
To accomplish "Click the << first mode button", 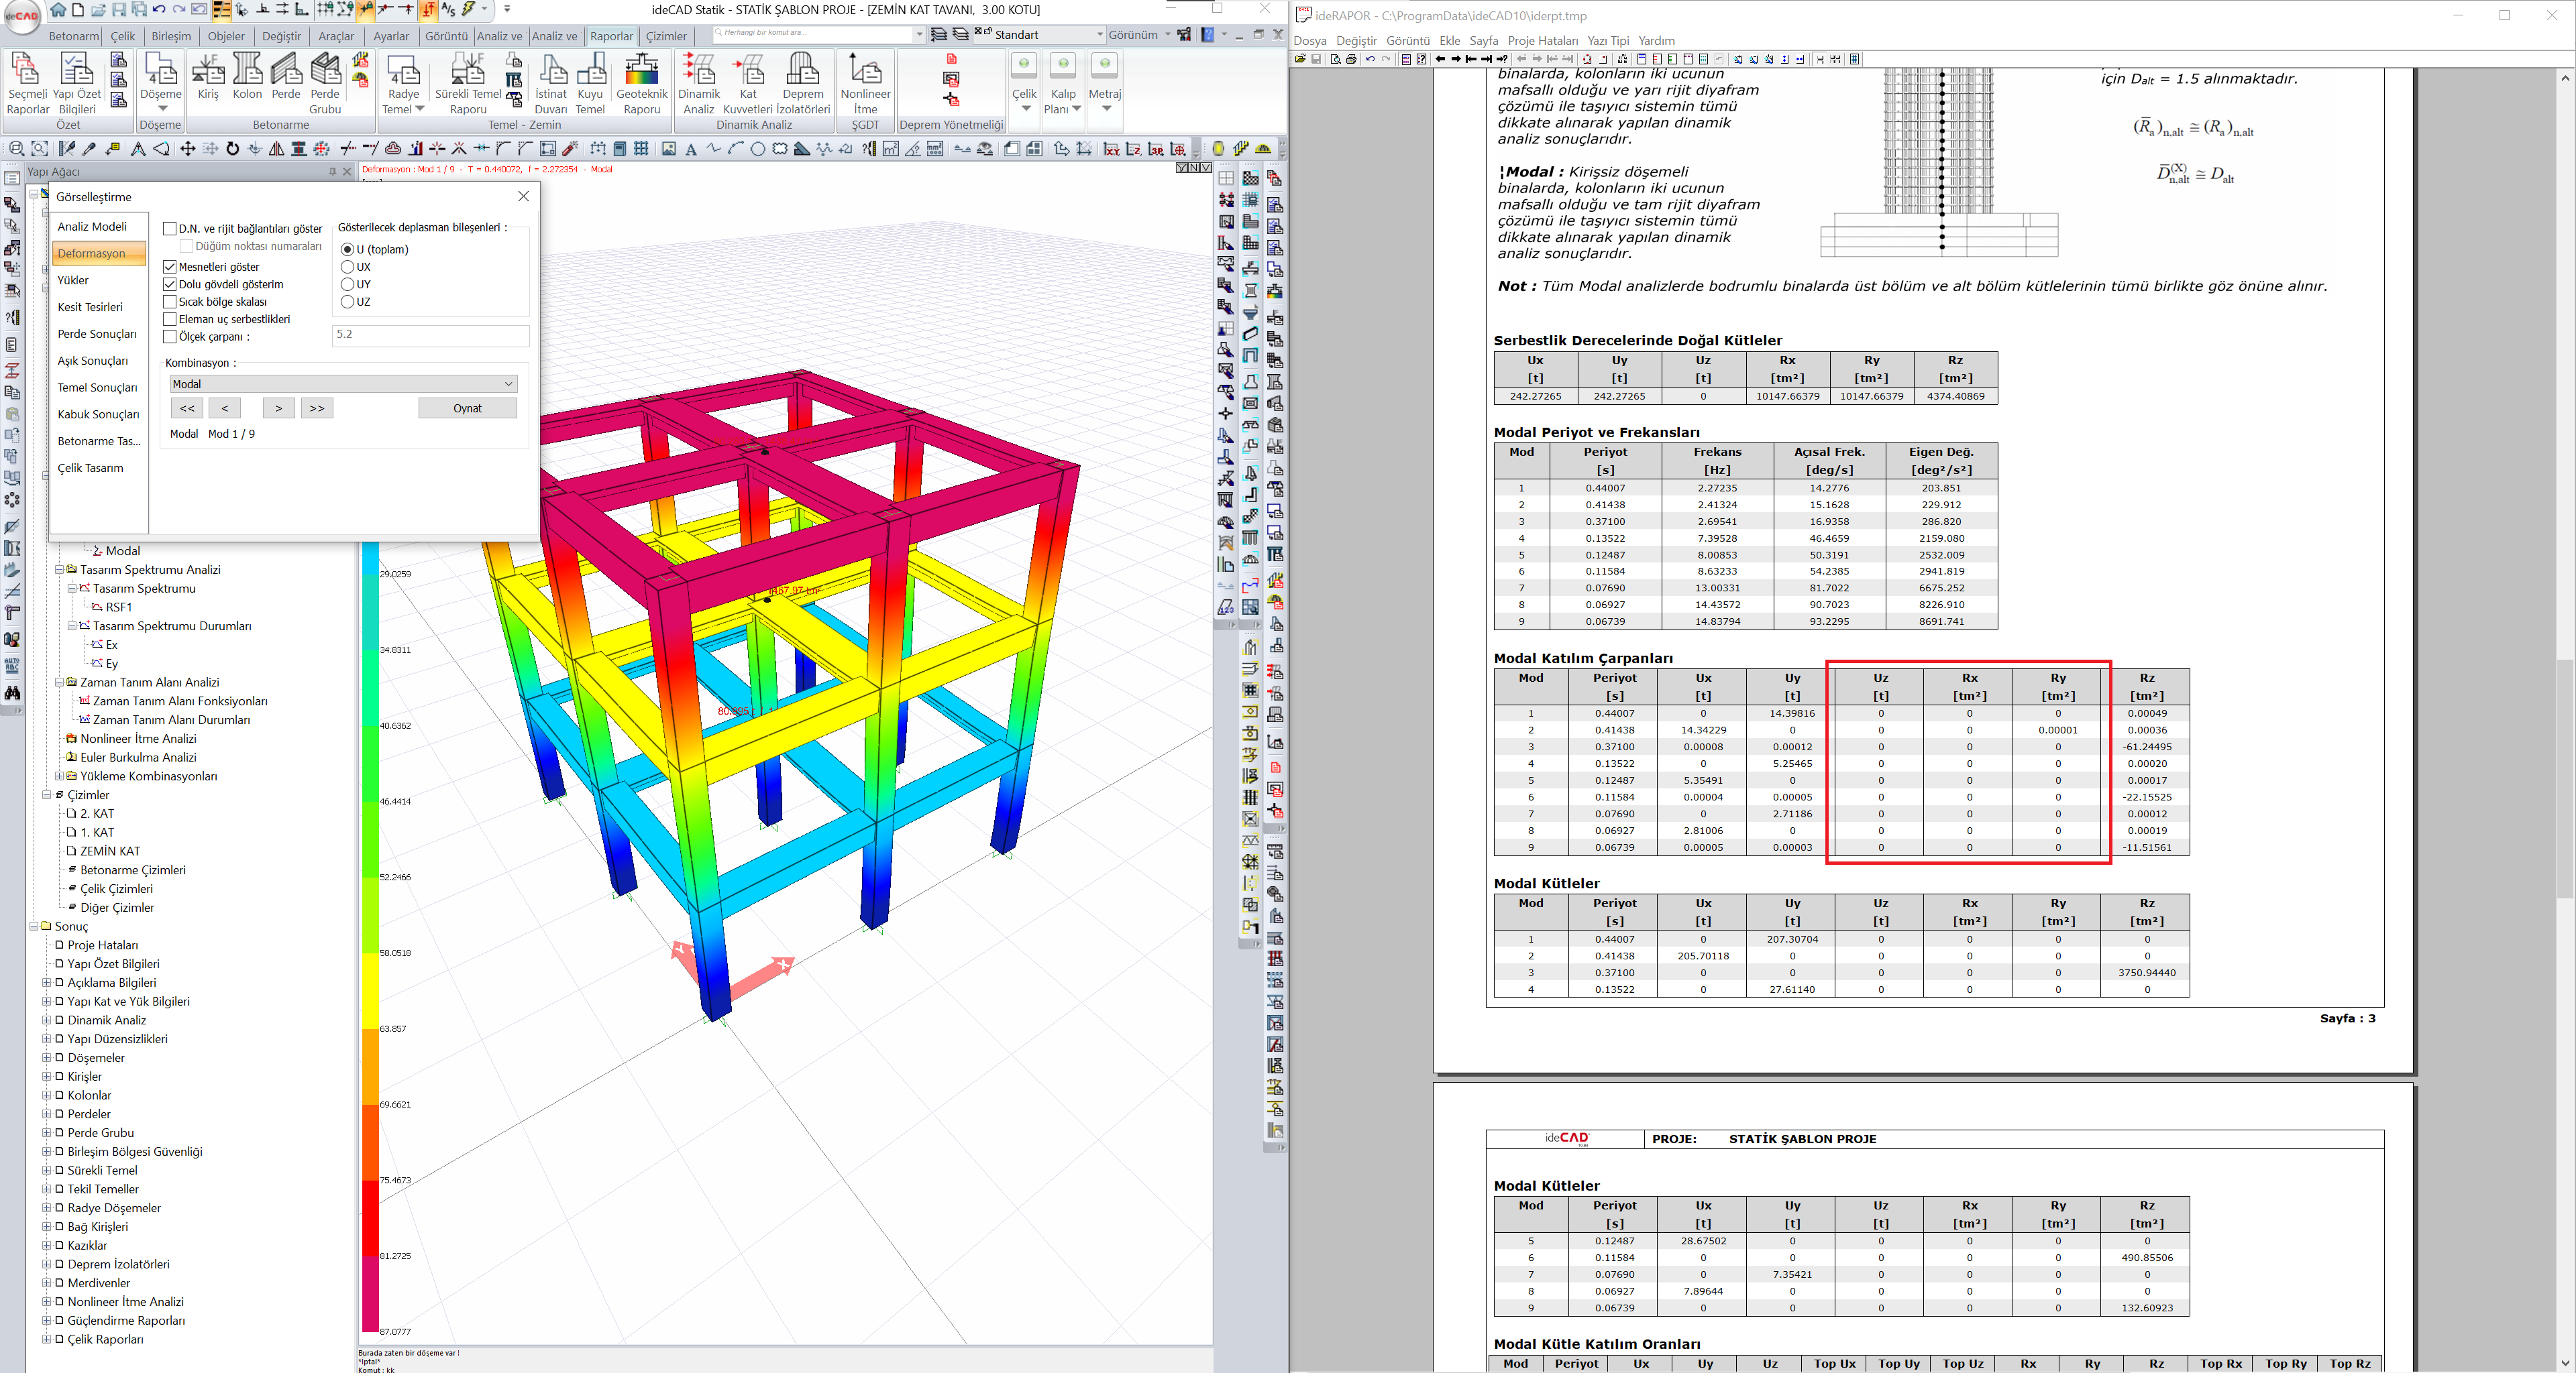I will coord(187,408).
